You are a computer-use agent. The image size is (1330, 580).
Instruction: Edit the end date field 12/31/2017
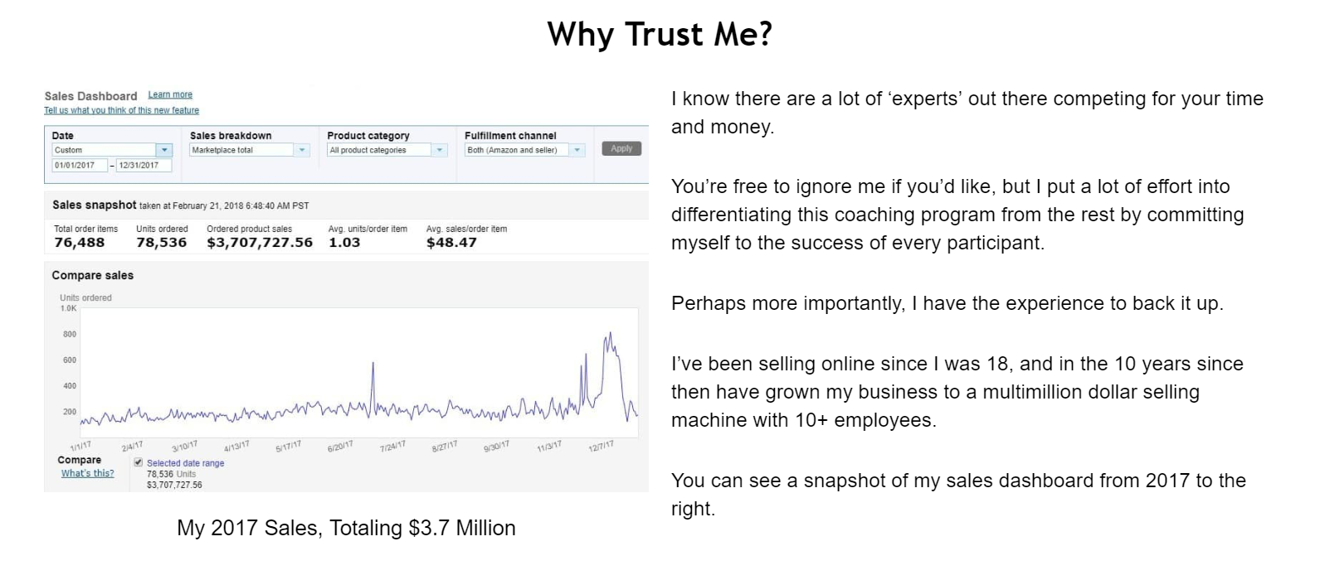point(144,165)
